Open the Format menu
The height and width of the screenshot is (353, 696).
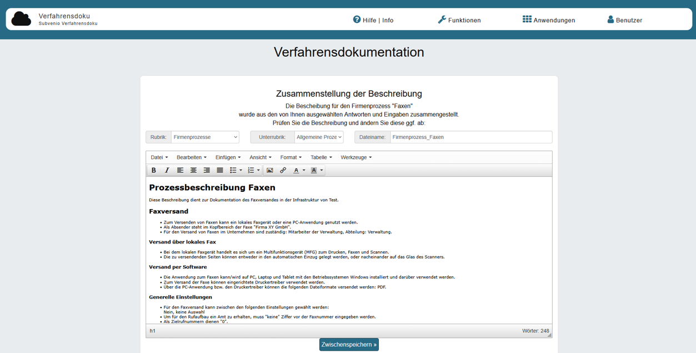pos(291,157)
